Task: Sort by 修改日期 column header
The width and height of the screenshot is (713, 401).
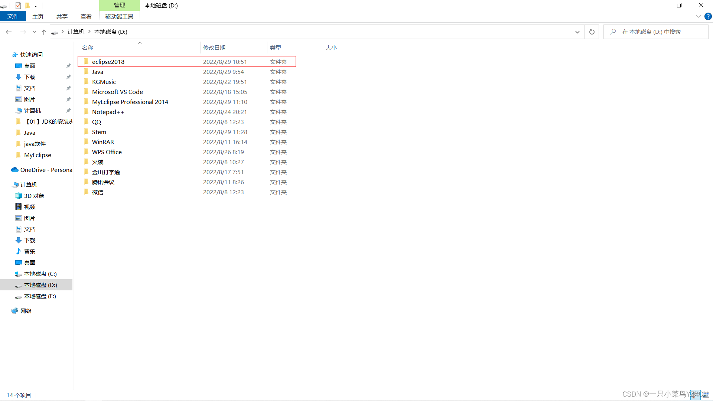Action: click(214, 48)
